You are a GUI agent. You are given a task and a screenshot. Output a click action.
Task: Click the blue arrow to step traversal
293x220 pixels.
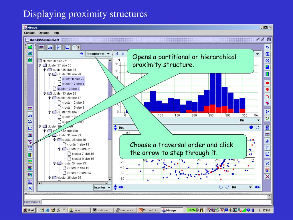coord(82,54)
